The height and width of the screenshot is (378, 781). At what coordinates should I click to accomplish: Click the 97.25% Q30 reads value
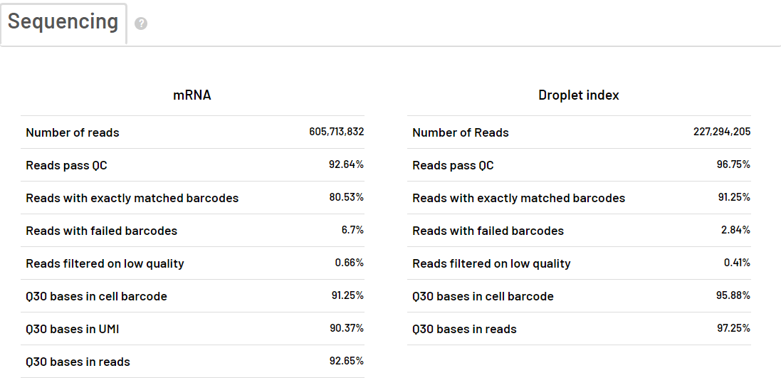coord(733,328)
